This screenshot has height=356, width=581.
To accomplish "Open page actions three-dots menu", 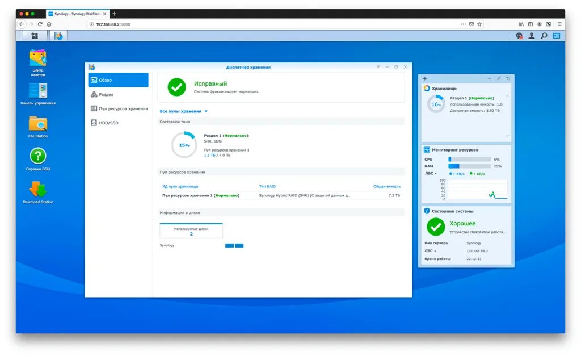I will 463,24.
